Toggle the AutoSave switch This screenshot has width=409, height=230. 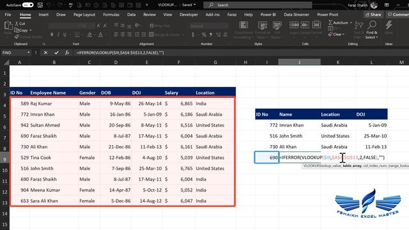coord(27,5)
